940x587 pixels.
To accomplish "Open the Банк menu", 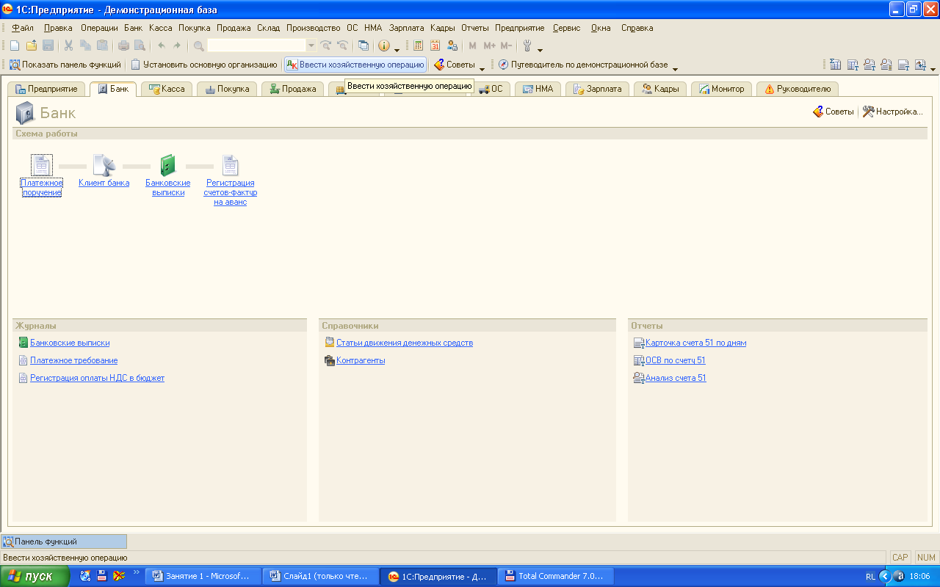I will 134,28.
